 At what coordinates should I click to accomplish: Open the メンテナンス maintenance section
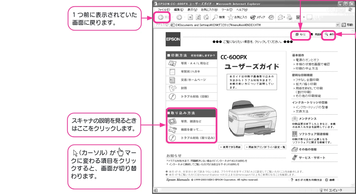point(305,119)
